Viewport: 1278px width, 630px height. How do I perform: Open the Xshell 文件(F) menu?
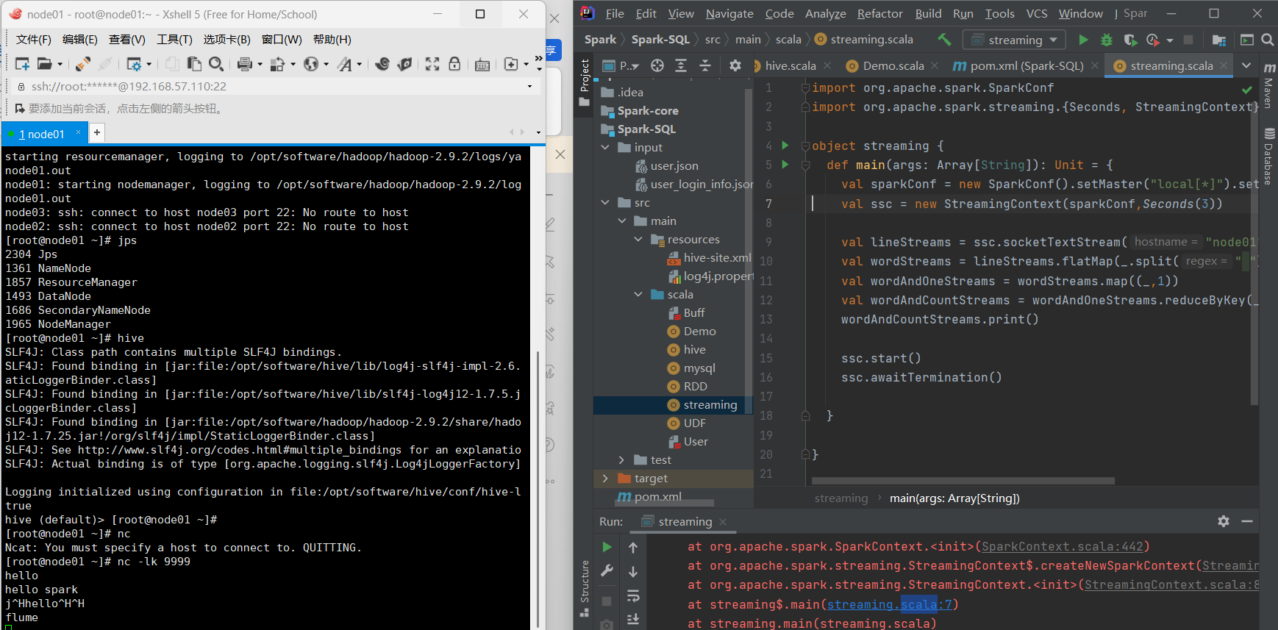(x=34, y=40)
